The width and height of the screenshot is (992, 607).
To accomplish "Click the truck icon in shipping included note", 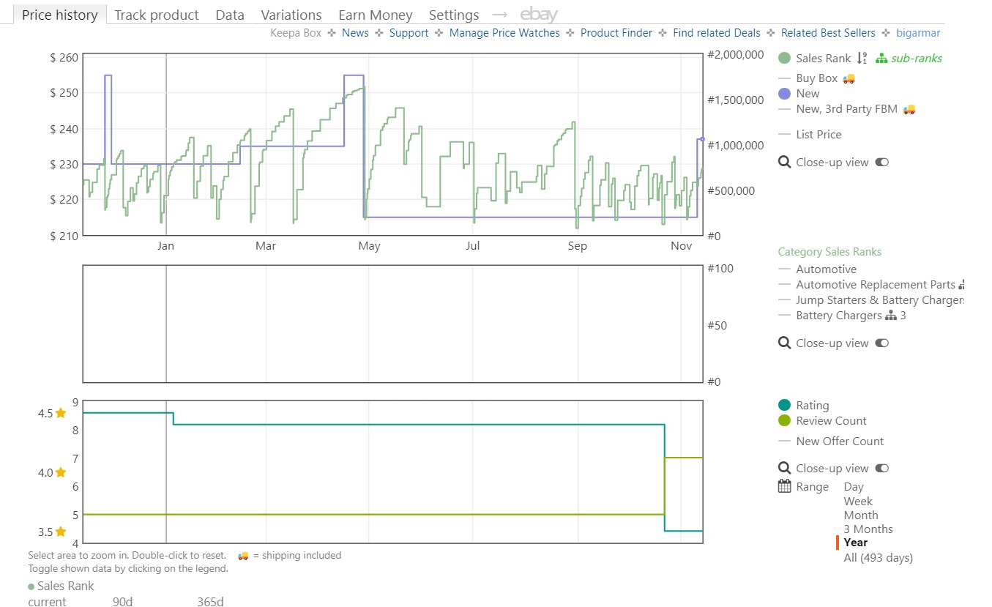I will pyautogui.click(x=244, y=556).
